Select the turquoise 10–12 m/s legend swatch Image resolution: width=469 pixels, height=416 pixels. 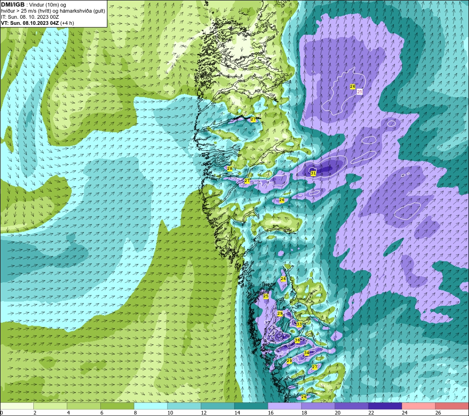pos(184,406)
